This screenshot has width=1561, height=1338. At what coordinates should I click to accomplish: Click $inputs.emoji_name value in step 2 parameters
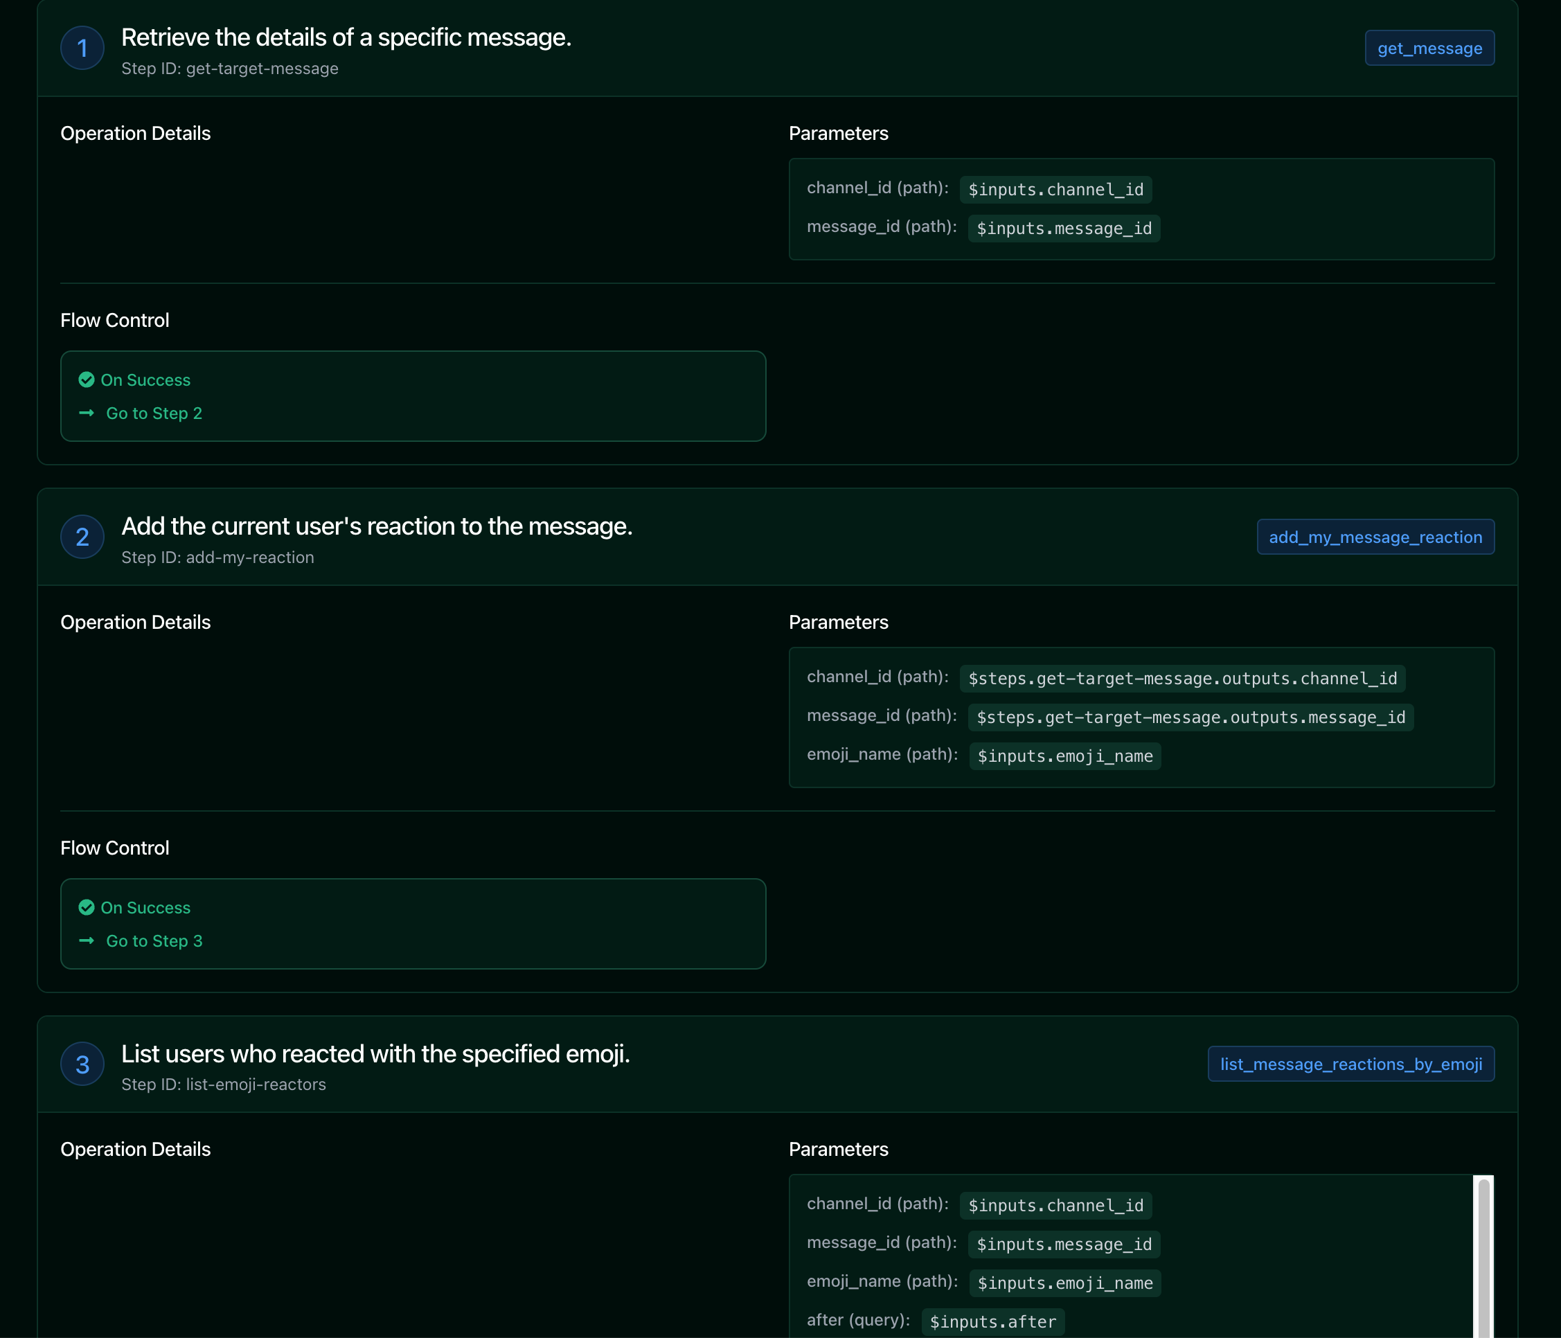tap(1064, 756)
